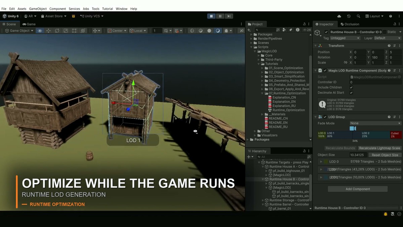Toggle the debug bug icon in Scene toolbar

click(x=226, y=31)
